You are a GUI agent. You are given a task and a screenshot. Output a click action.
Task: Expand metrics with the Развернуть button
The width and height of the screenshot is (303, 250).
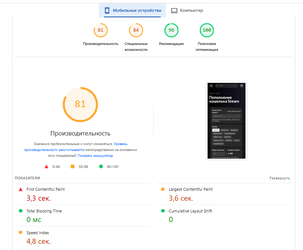[x=280, y=178]
